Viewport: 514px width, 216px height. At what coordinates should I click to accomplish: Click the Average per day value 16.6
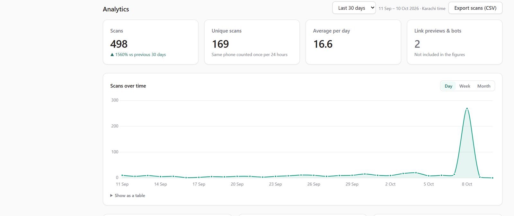(x=323, y=44)
